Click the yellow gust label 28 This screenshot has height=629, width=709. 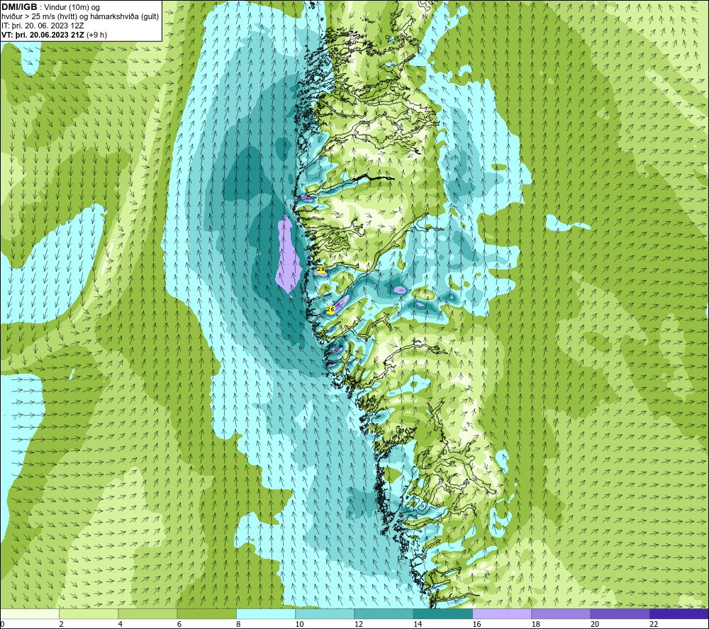tap(321, 269)
